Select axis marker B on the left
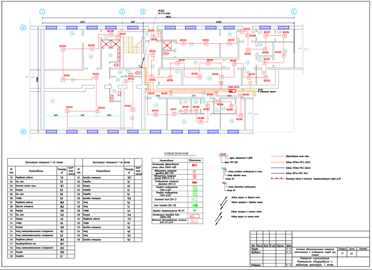The image size is (372, 270). [23, 131]
